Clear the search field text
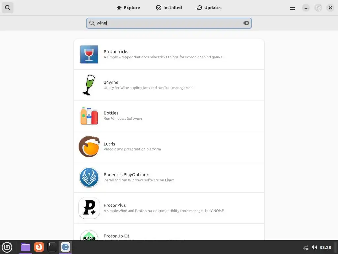The height and width of the screenshot is (254, 338). click(x=246, y=23)
